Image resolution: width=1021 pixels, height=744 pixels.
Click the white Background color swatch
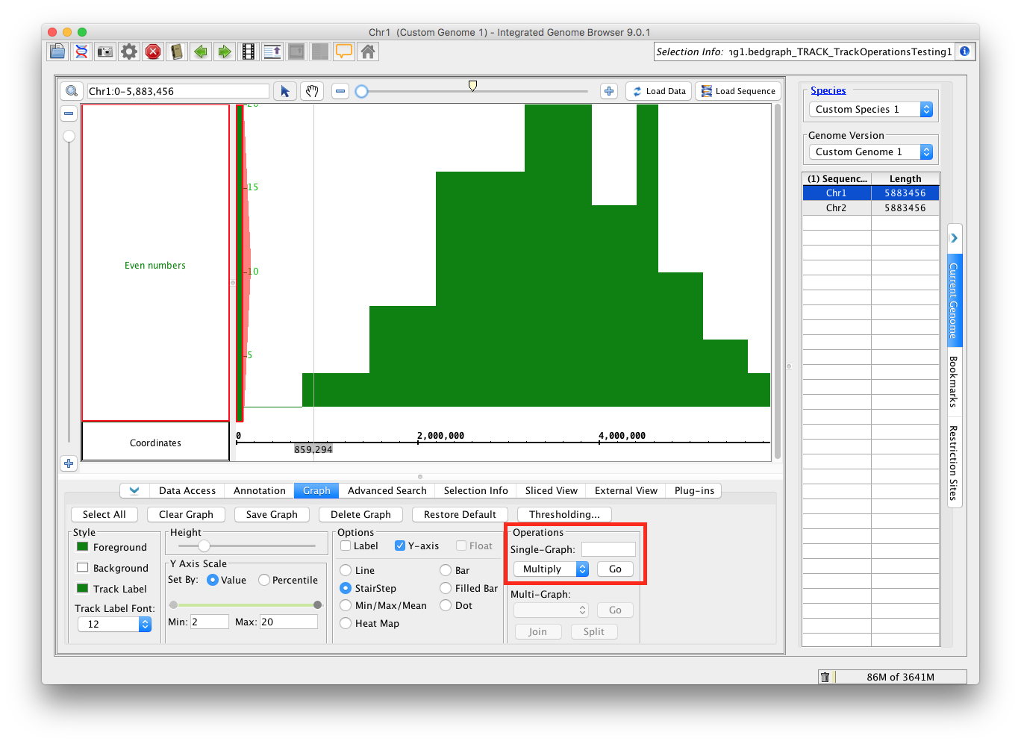point(83,567)
